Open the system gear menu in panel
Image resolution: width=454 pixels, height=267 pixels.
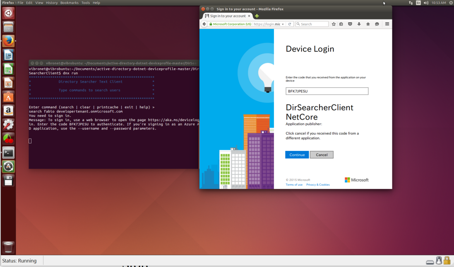[451, 2]
